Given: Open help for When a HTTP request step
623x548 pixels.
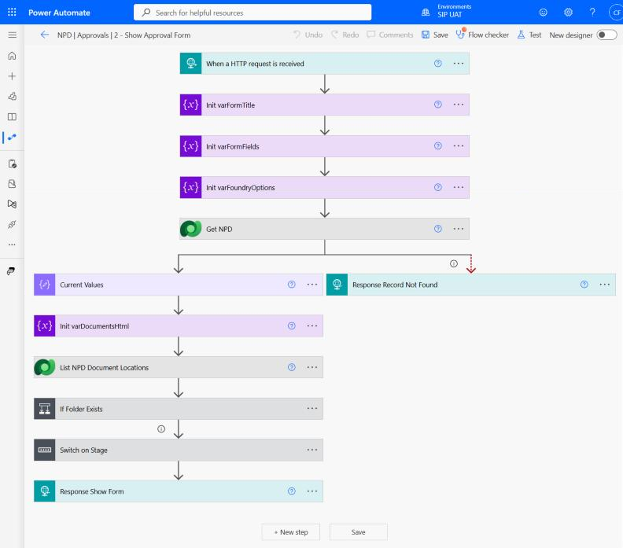Looking at the screenshot, I should (x=438, y=64).
